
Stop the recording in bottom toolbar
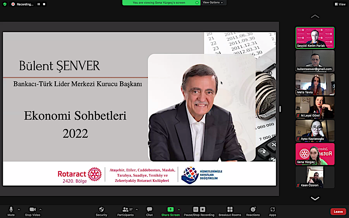click(x=202, y=209)
